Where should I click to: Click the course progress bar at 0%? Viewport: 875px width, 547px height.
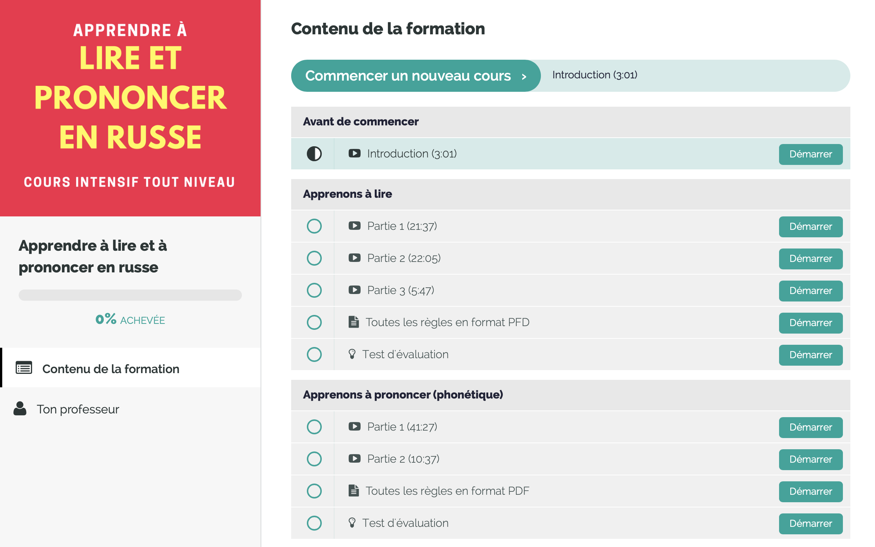130,295
